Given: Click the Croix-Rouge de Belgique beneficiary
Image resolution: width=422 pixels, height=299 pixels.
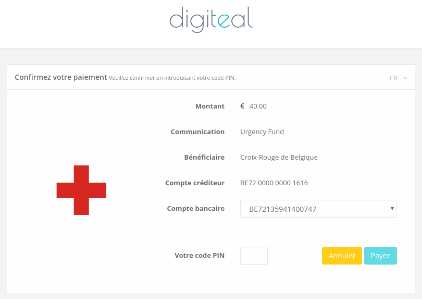Looking at the screenshot, I should click(x=279, y=158).
